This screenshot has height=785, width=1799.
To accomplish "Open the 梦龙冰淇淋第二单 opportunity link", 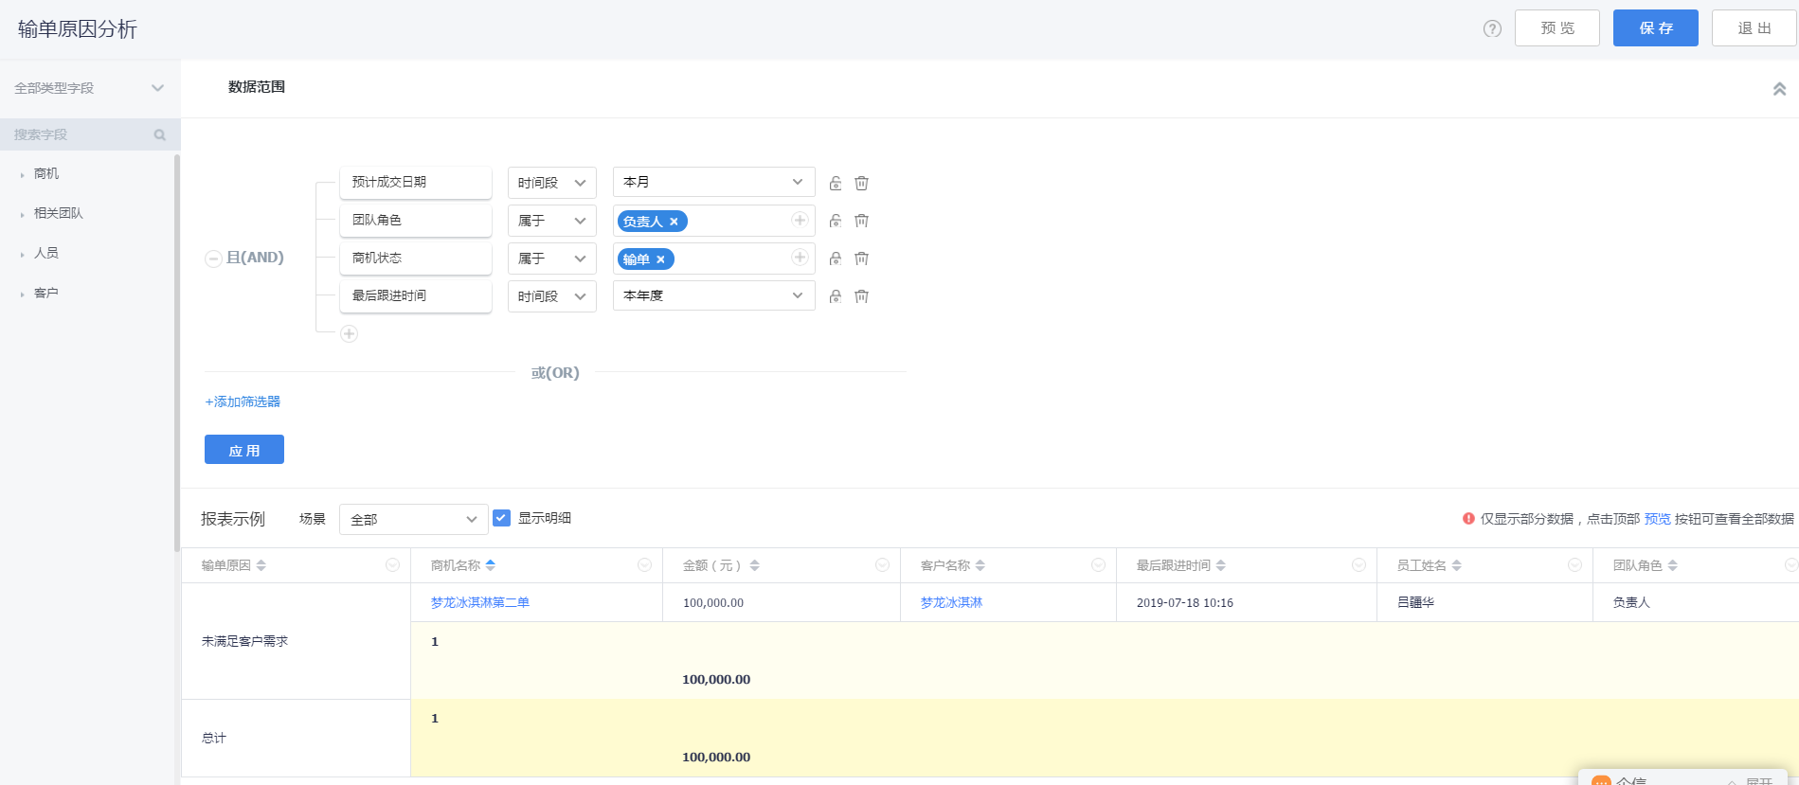I will tap(480, 602).
